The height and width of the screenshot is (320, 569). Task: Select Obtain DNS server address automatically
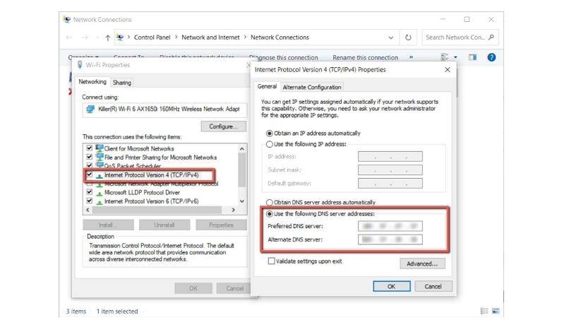269,202
